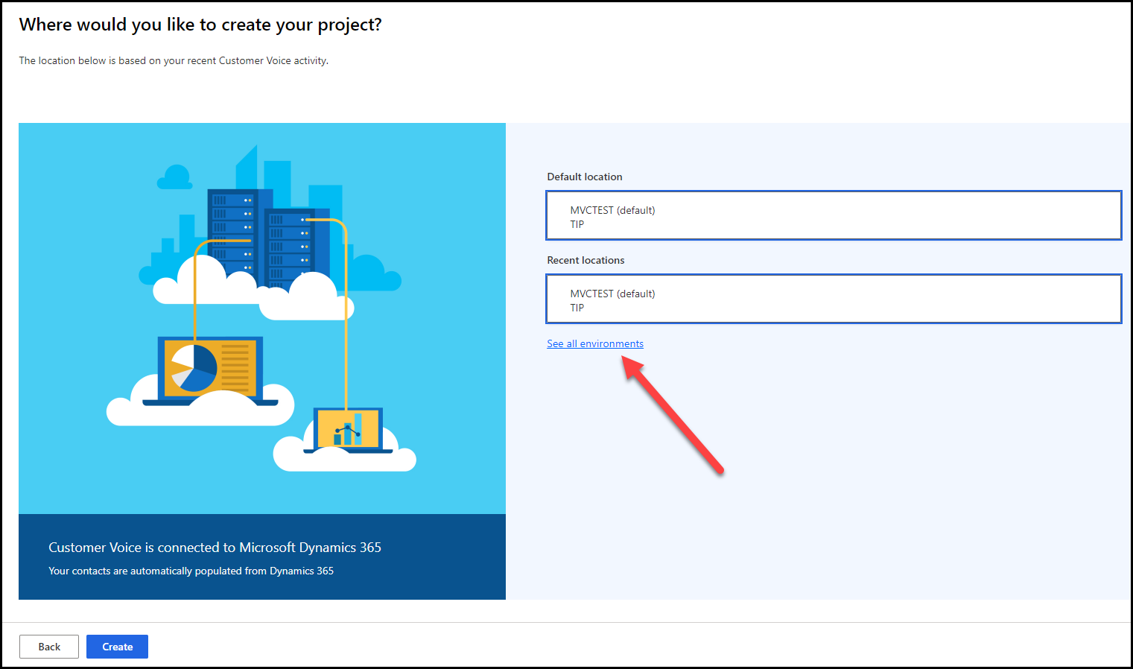
Task: Click the "Customer Voice is connected" banner text
Action: click(x=215, y=547)
